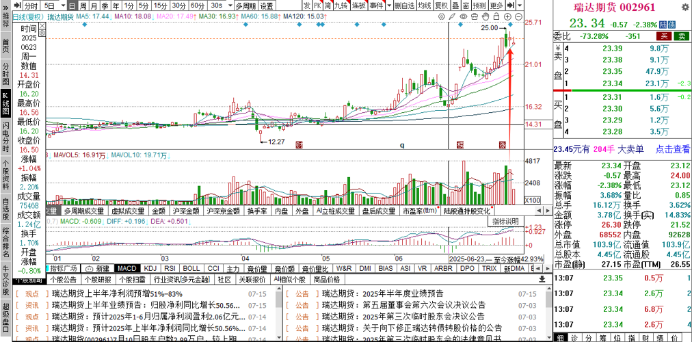Image resolution: width=692 pixels, height=342 pixels.
Task: Open announcement 2025年半年度业绩预告
Action: coord(403,294)
